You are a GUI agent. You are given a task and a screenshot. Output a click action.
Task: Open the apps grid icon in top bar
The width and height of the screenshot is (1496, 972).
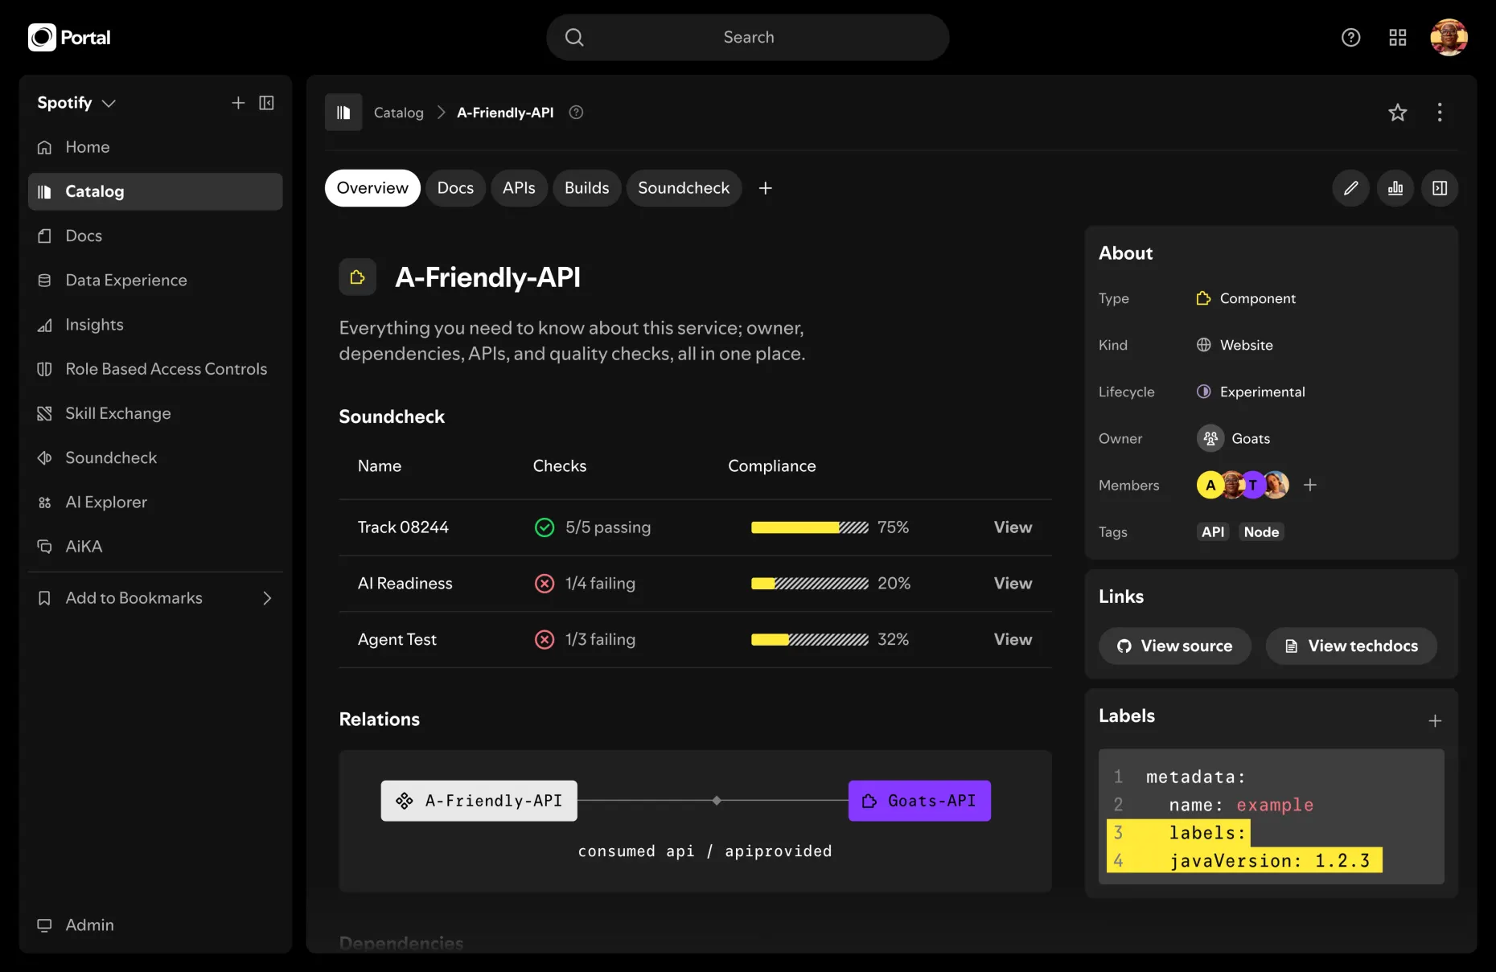tap(1398, 38)
